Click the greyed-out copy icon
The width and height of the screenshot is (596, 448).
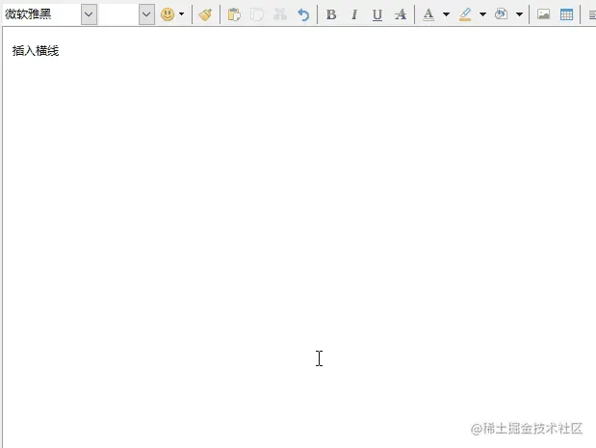coord(257,14)
